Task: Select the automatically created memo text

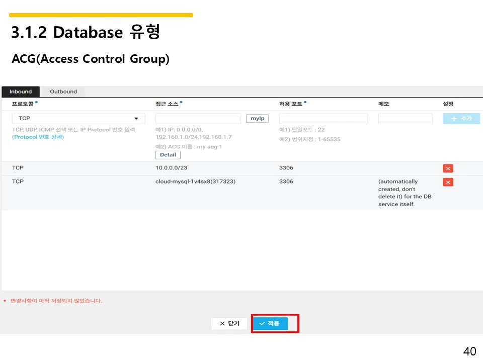Action: pos(405,193)
